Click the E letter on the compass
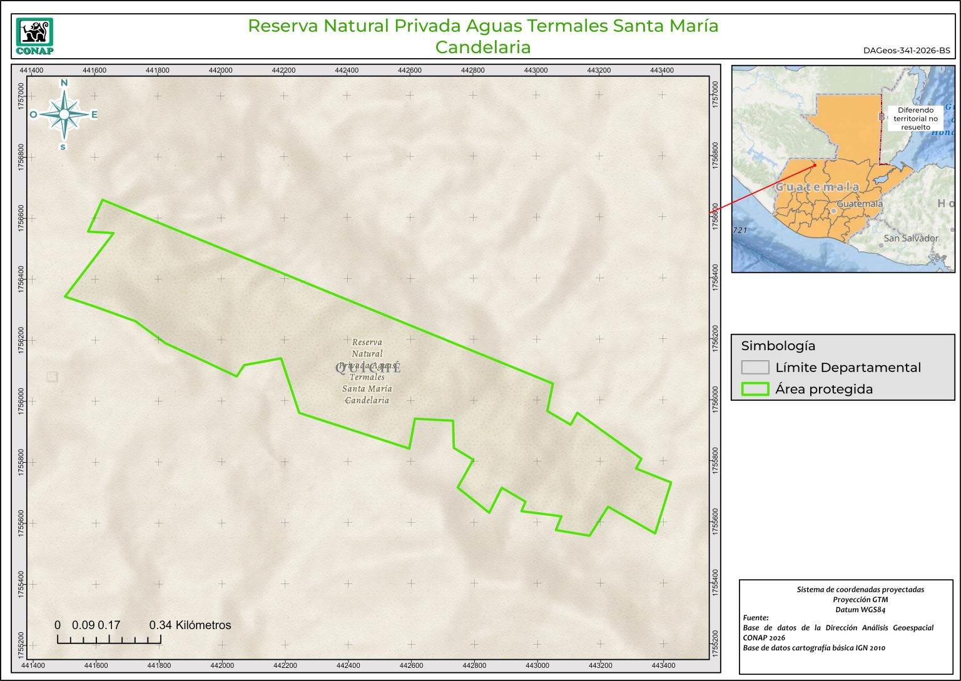961x681 pixels. coord(94,114)
